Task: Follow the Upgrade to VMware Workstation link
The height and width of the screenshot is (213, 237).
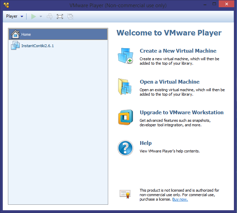Action: click(182, 113)
